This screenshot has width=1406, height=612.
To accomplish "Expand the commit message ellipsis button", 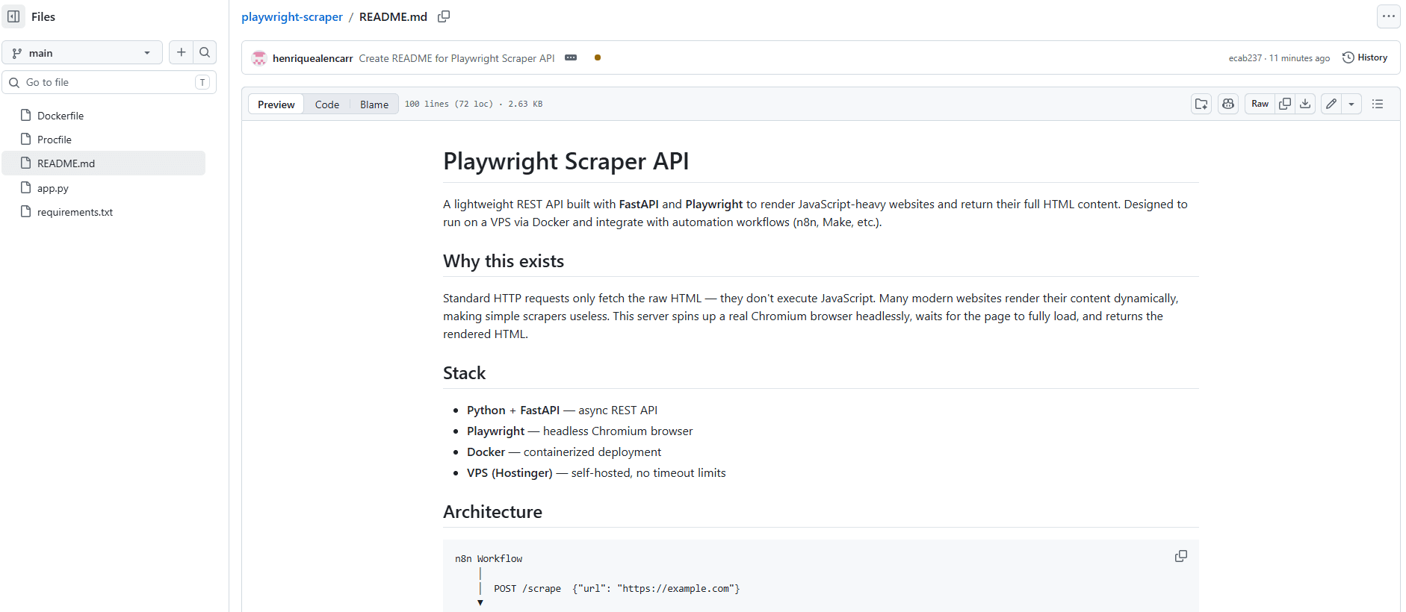I will (571, 57).
